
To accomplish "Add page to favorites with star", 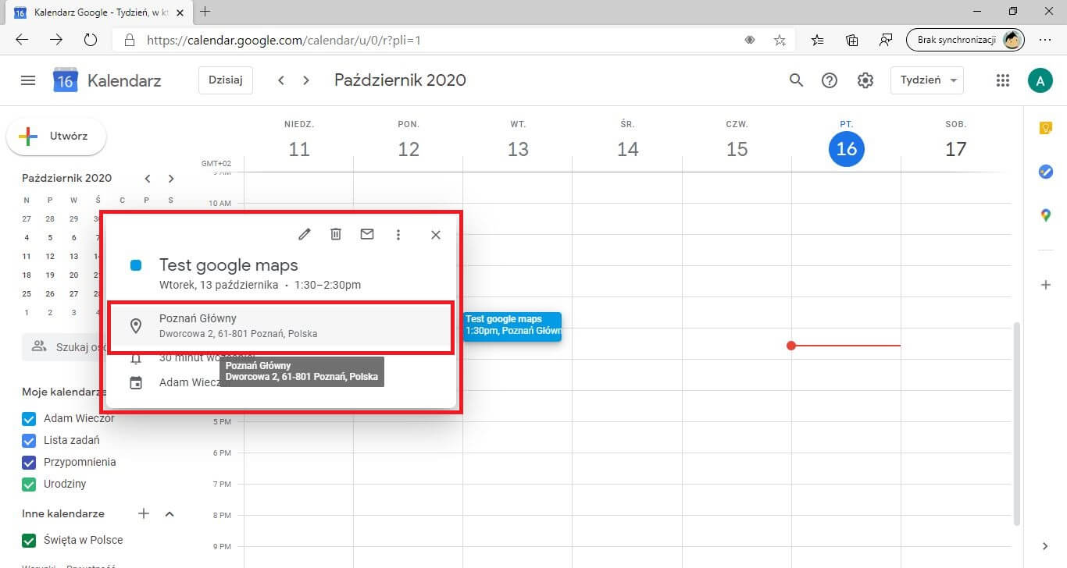I will 780,40.
